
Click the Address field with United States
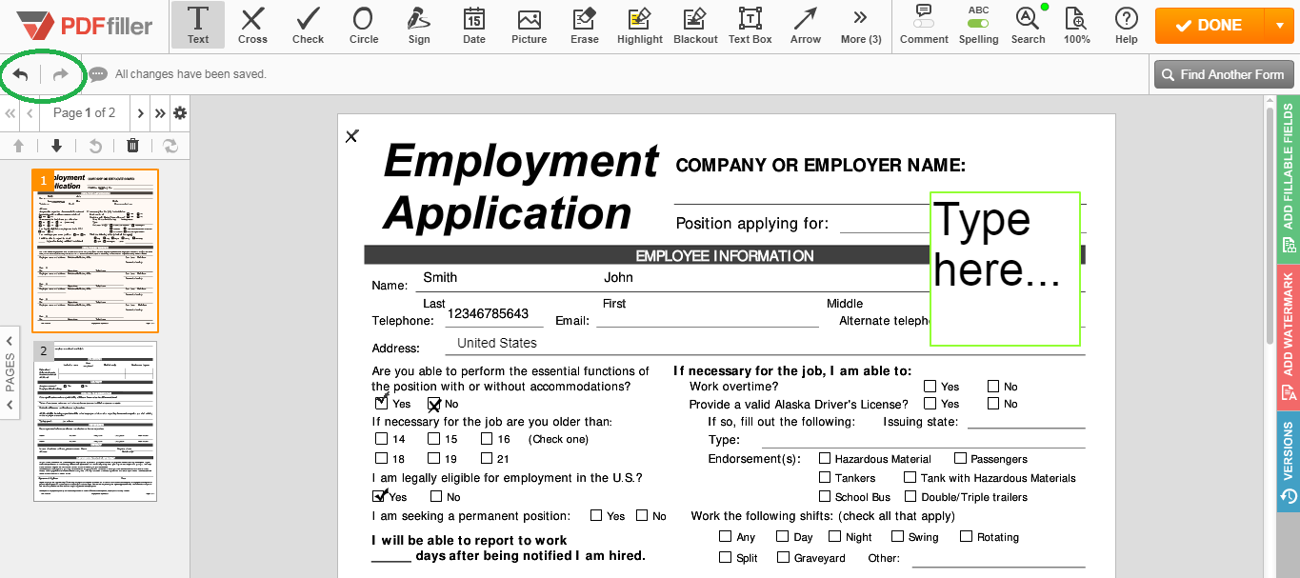(x=765, y=344)
